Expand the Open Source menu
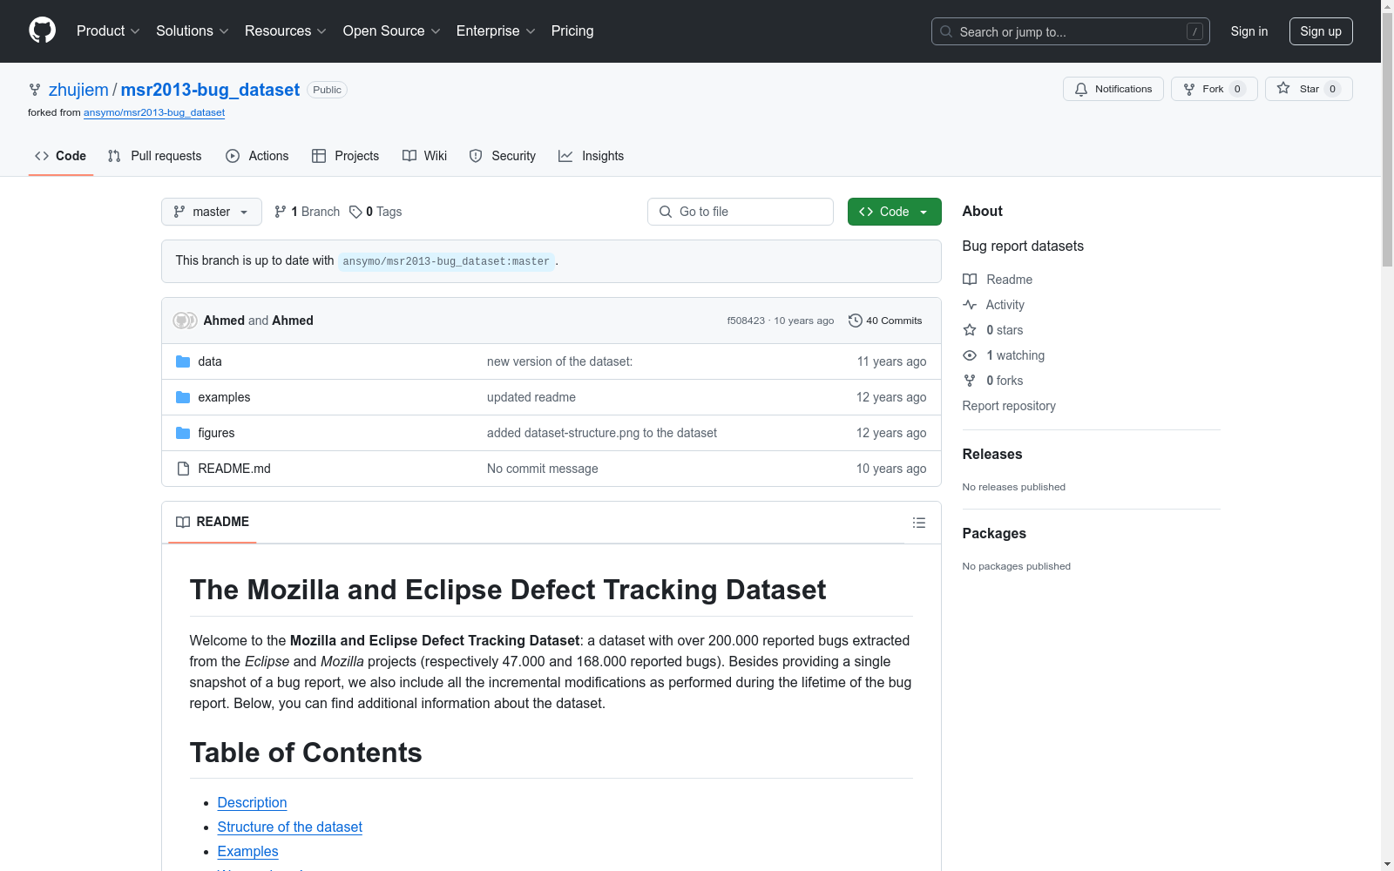Image resolution: width=1394 pixels, height=871 pixels. (392, 31)
